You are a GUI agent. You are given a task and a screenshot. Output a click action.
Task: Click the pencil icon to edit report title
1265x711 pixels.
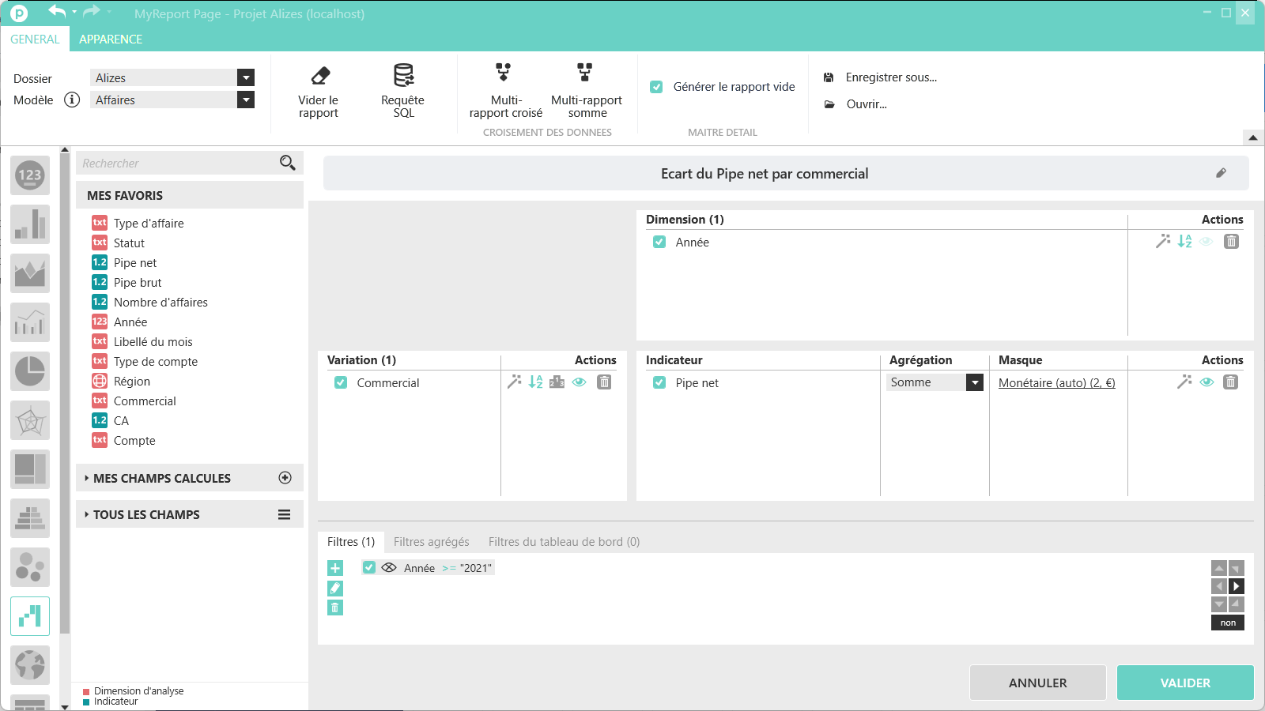1221,173
